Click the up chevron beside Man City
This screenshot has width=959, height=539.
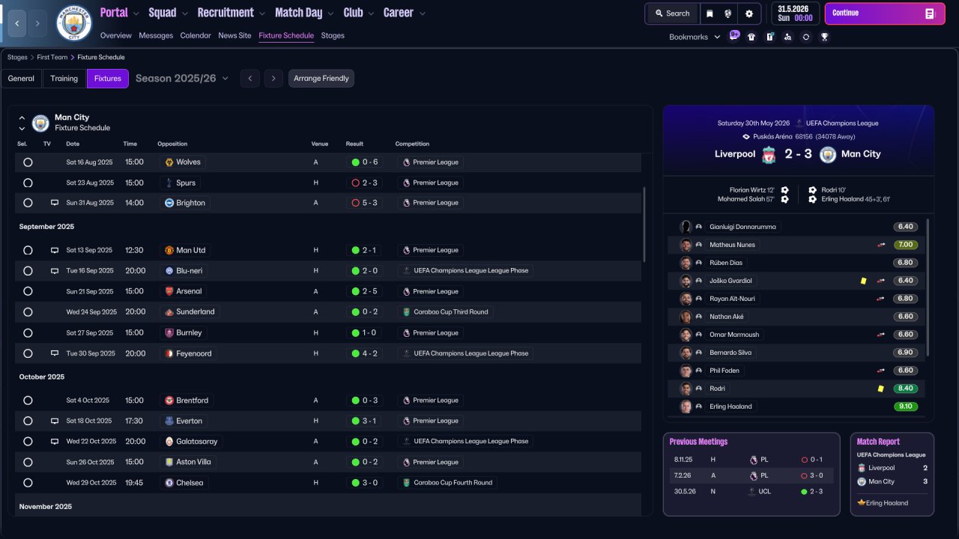point(22,118)
